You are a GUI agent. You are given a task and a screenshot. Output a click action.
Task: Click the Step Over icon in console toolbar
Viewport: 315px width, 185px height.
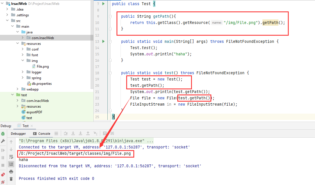65,133
